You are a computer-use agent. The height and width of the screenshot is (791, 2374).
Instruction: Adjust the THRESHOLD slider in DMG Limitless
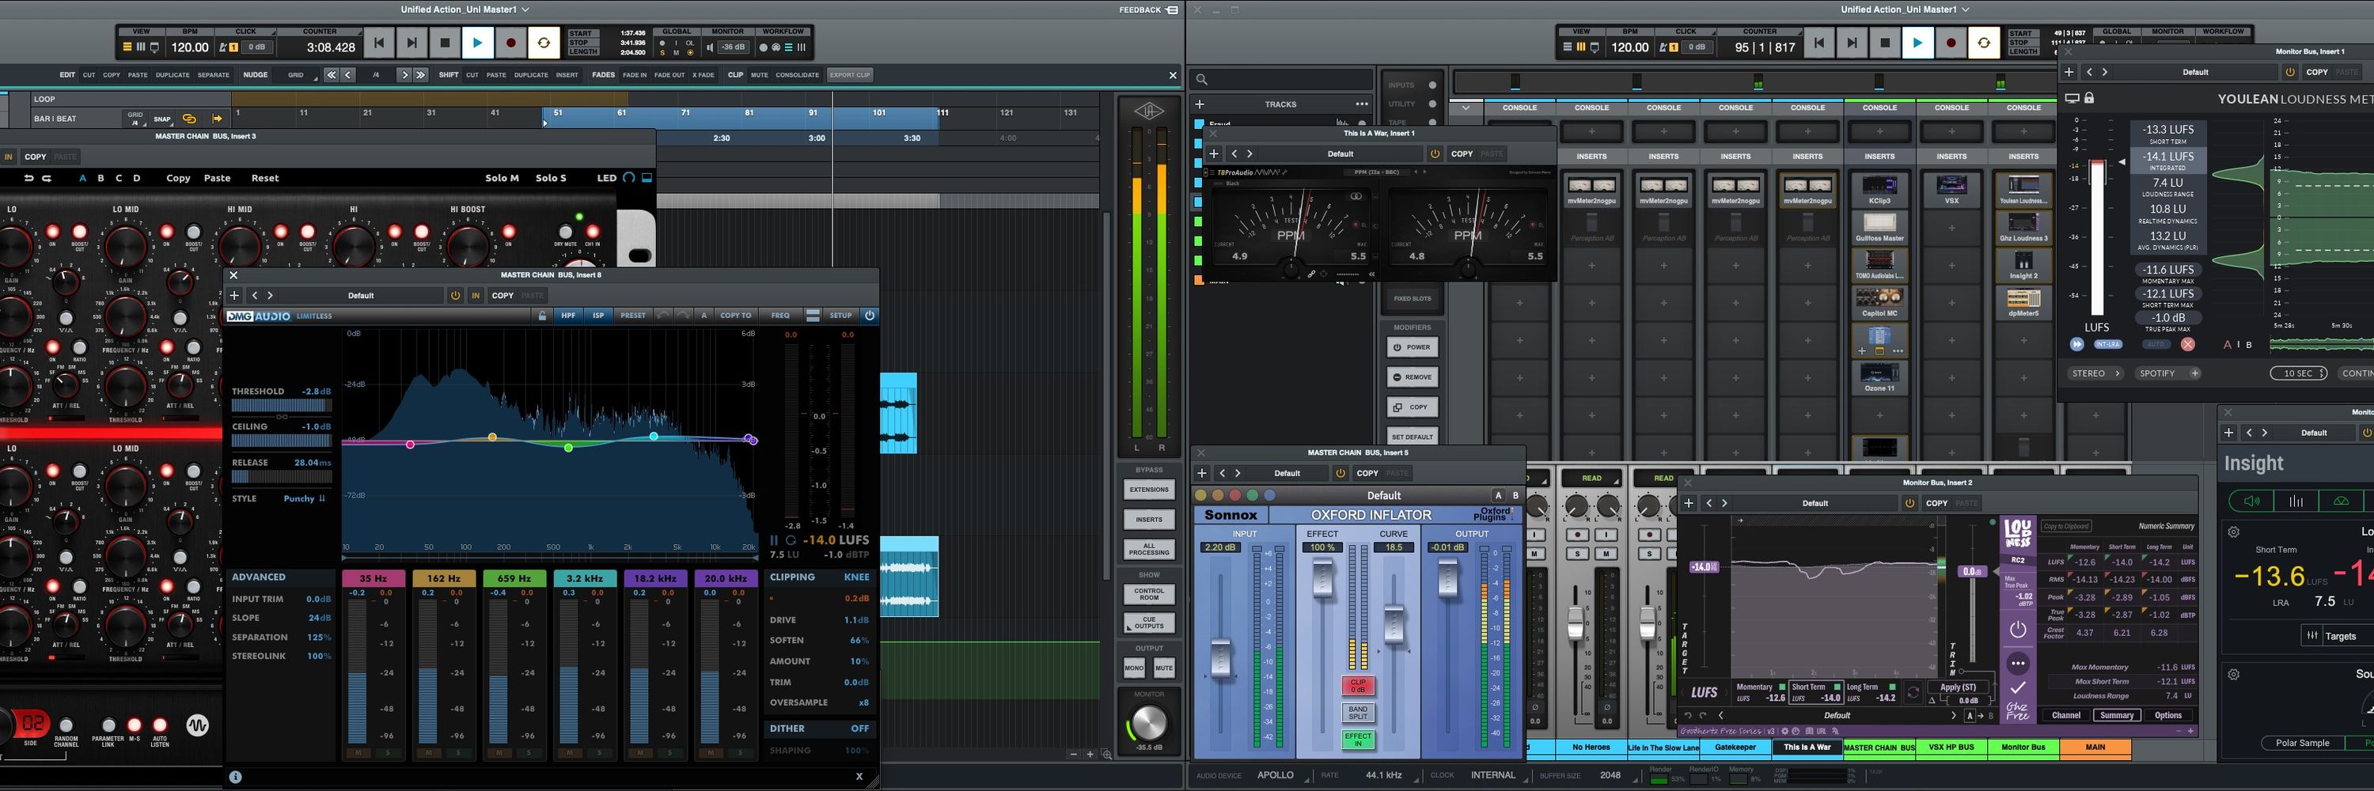[x=282, y=405]
